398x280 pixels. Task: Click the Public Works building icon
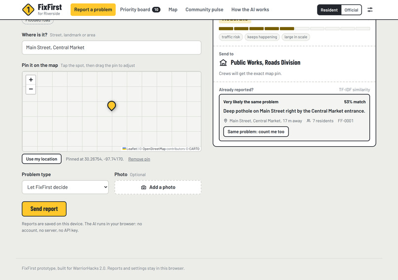(223, 62)
